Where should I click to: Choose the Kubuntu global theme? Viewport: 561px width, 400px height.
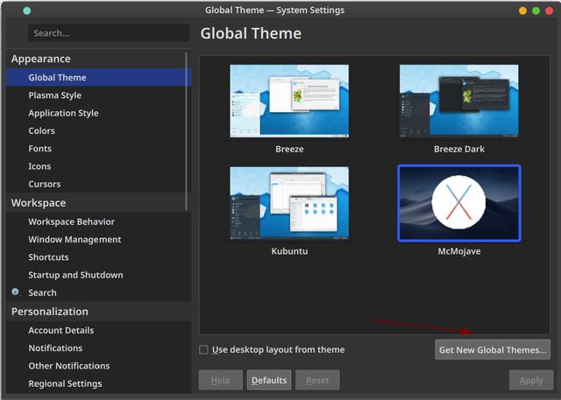click(289, 203)
